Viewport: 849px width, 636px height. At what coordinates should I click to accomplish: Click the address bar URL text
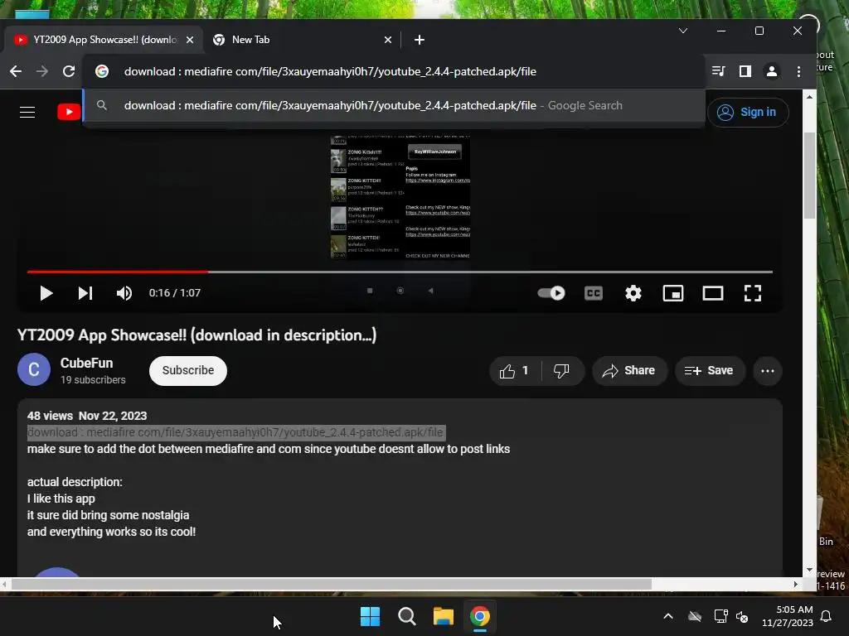330,71
